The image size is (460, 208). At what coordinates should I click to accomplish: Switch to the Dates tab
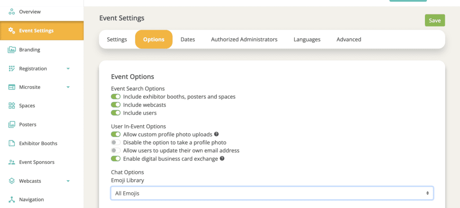click(x=188, y=40)
